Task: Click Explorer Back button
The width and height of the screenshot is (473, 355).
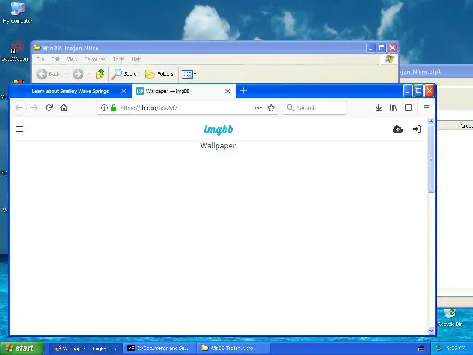Action: coord(48,74)
